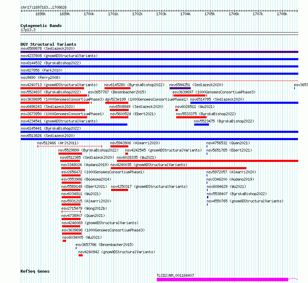Click nsv4240942 gnomAD variant label
Screen dimensions: 308x283
pos(117,252)
